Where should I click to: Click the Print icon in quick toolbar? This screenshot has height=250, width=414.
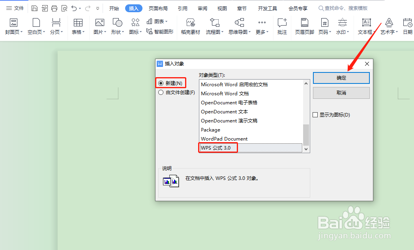tap(54, 8)
